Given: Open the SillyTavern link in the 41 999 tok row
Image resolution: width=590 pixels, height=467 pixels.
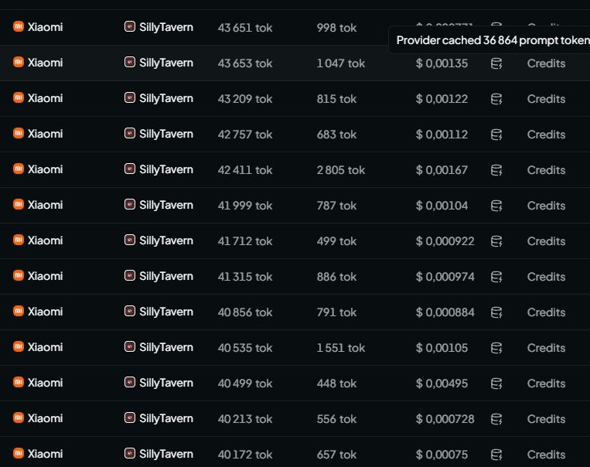Looking at the screenshot, I should (x=166, y=205).
